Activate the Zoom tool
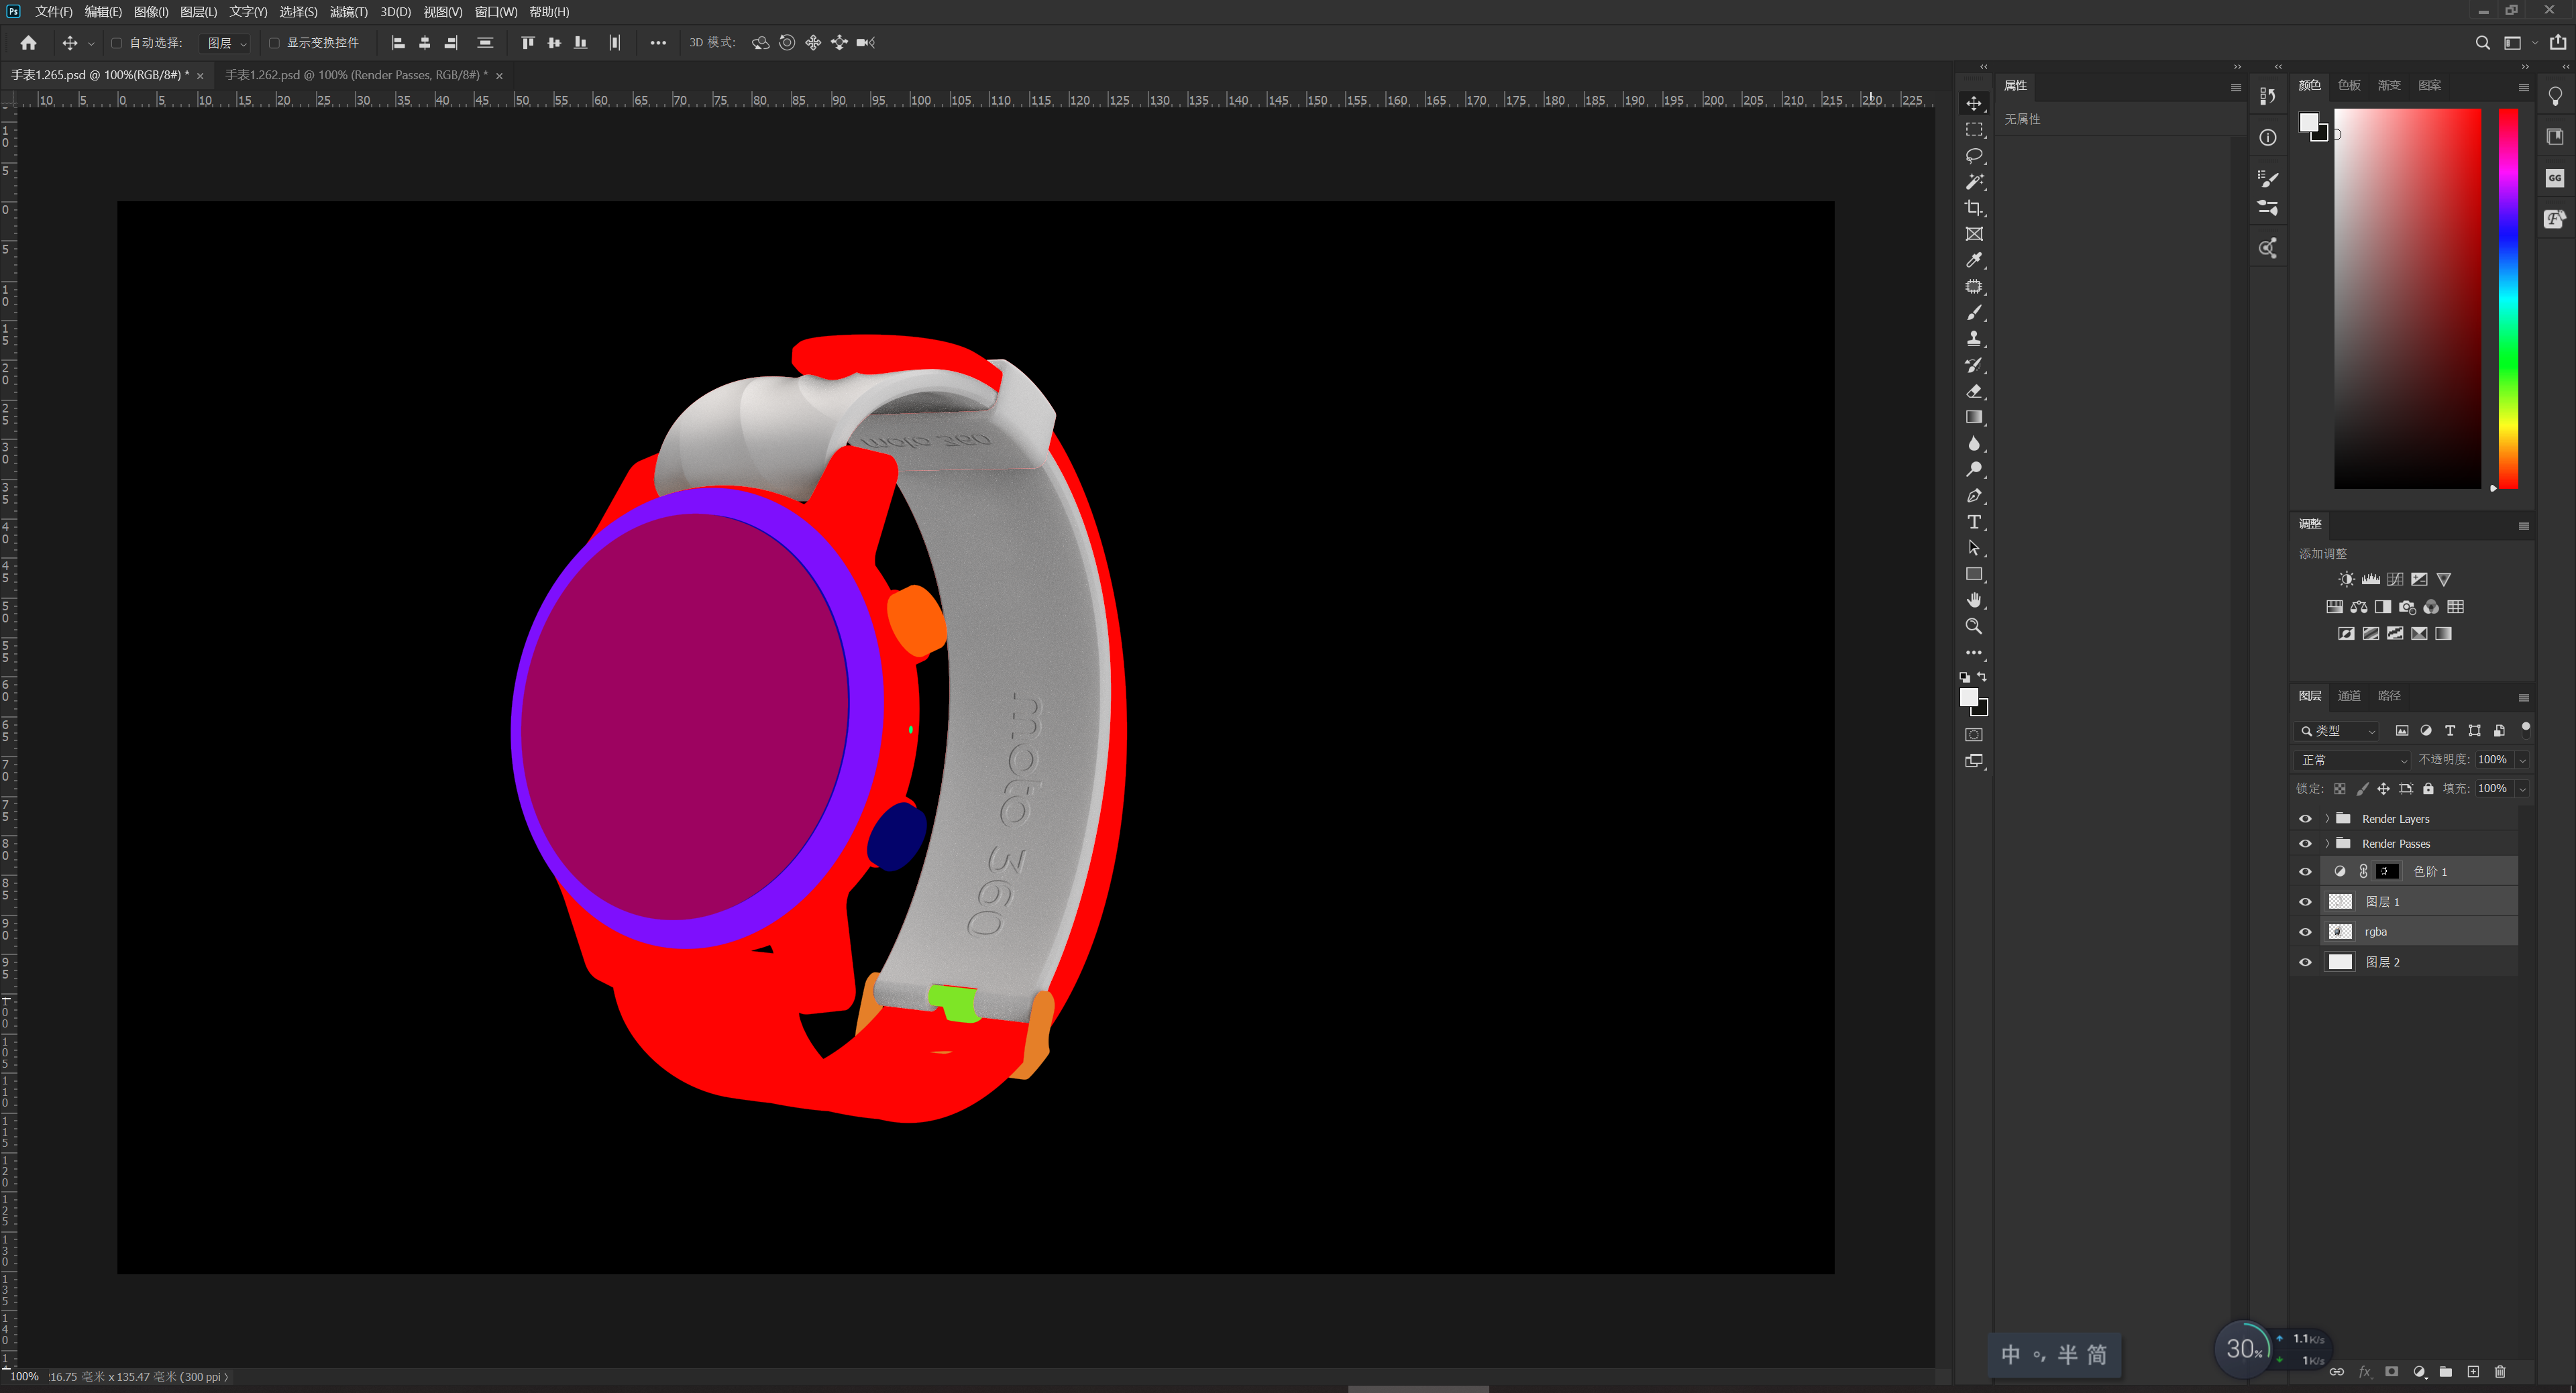 [1973, 626]
